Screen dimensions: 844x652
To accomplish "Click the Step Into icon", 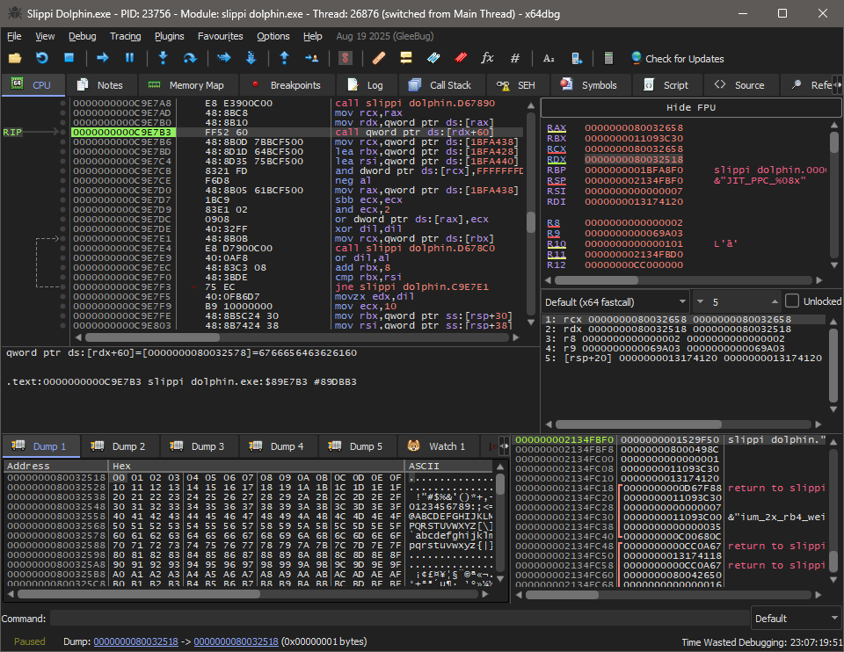I will pyautogui.click(x=163, y=58).
